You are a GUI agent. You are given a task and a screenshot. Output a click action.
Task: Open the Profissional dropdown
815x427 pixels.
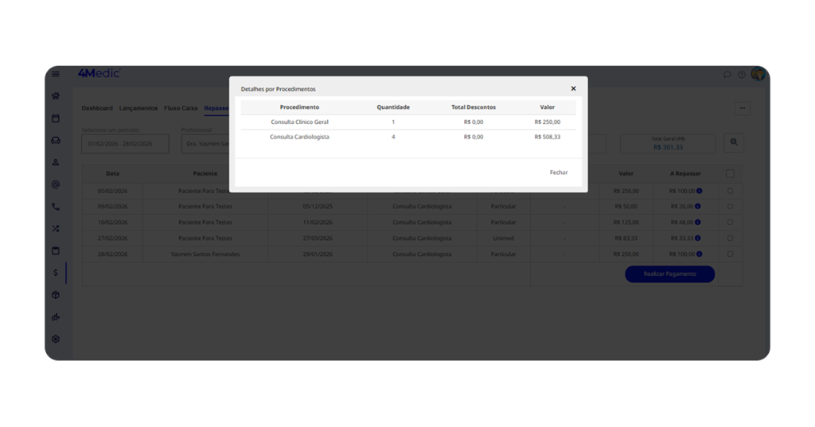click(205, 144)
